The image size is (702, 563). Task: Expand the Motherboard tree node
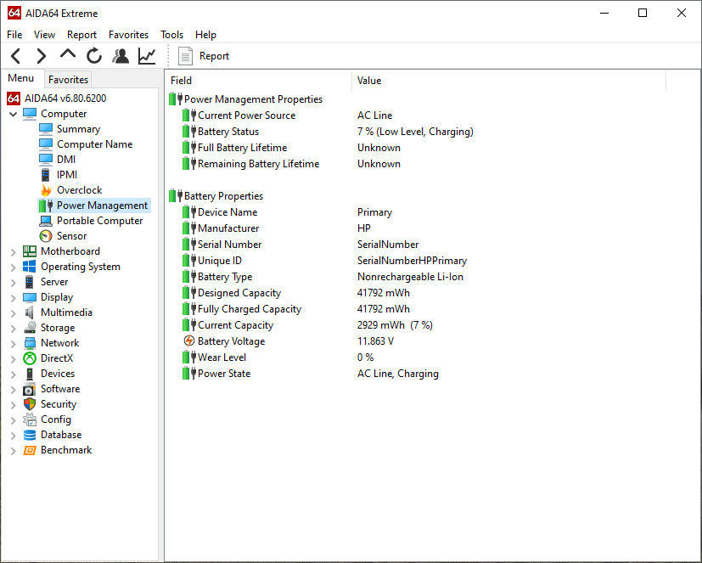point(14,252)
